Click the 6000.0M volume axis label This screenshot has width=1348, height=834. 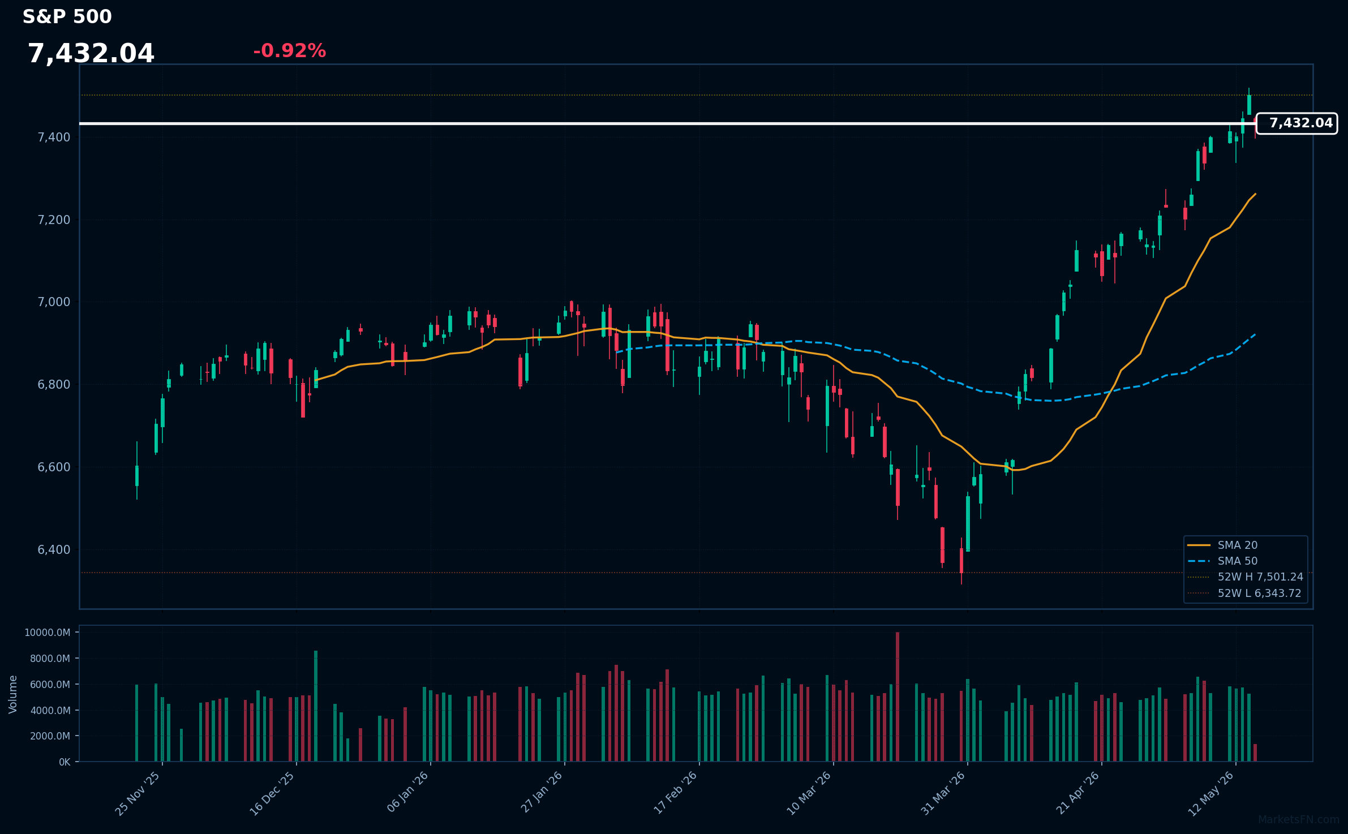50,685
